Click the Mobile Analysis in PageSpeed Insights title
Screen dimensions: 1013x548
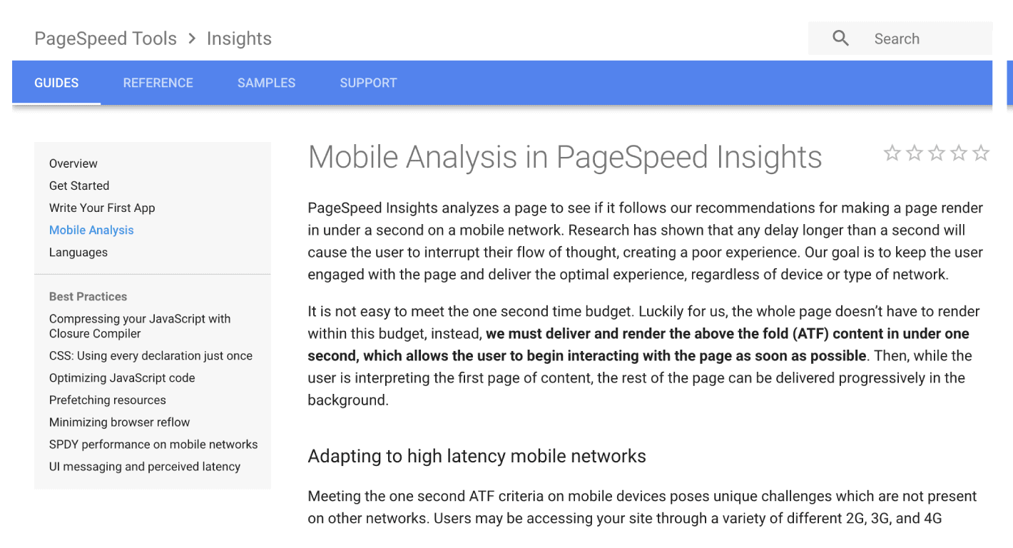pos(565,158)
